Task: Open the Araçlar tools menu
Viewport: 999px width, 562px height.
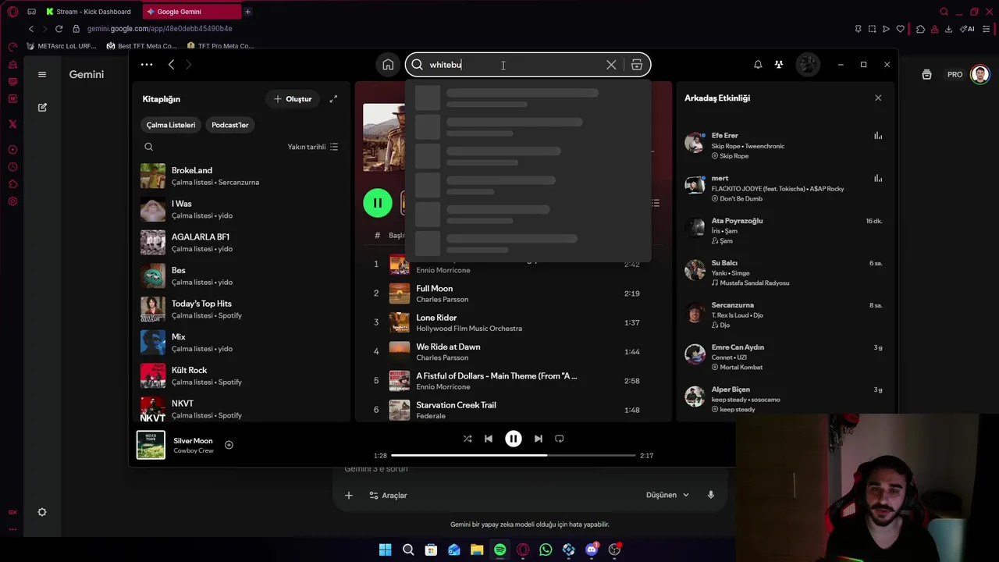Action: pos(388,495)
